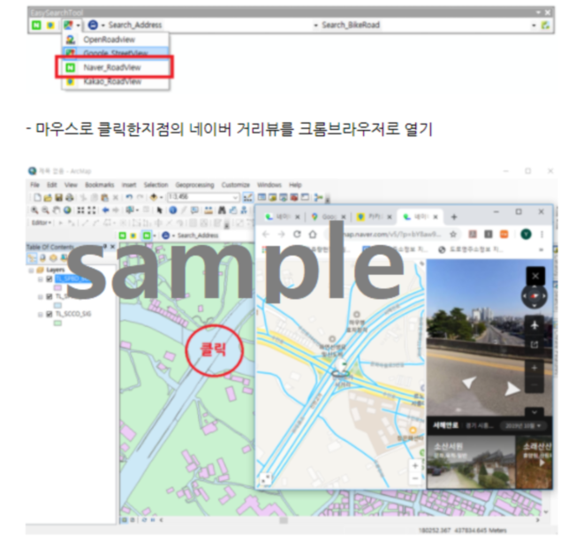Go back to the previous extent with the blue arrow
The height and width of the screenshot is (542, 576).
106,210
